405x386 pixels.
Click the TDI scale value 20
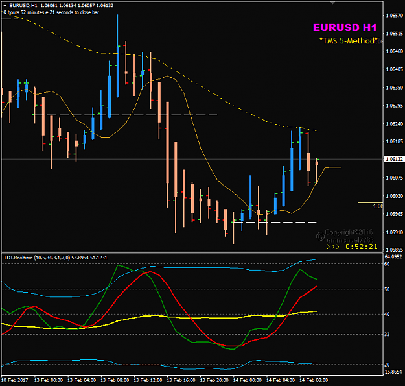pyautogui.click(x=387, y=365)
